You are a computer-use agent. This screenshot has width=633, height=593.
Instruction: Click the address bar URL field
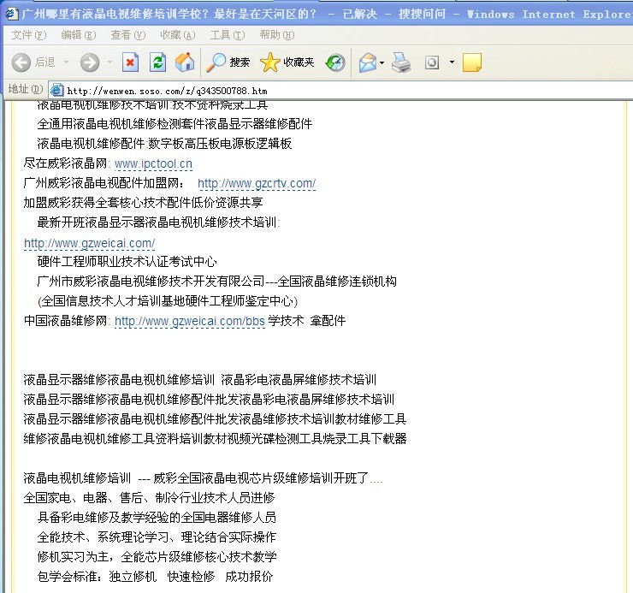pyautogui.click(x=342, y=90)
